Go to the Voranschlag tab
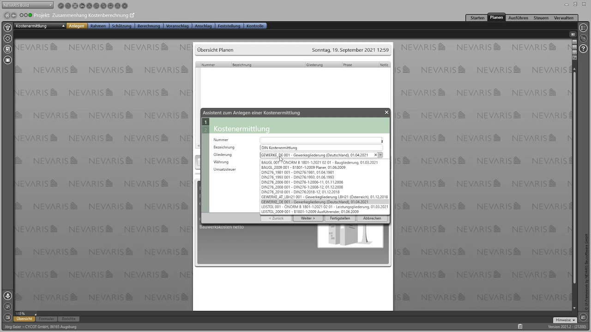591x332 pixels. pyautogui.click(x=177, y=26)
